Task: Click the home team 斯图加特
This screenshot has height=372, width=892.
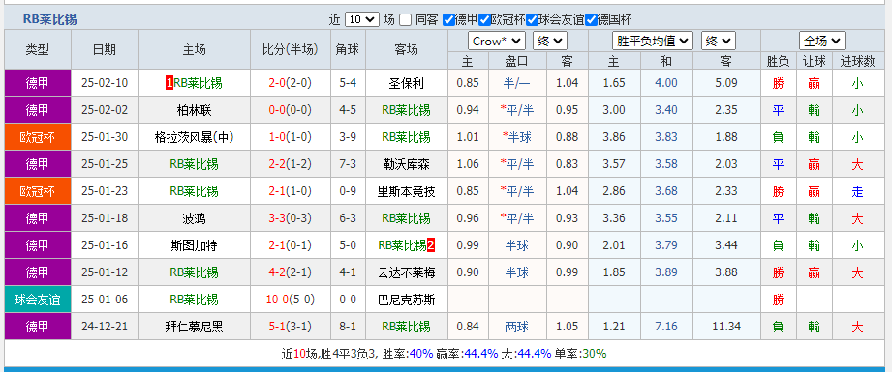Action: point(194,245)
